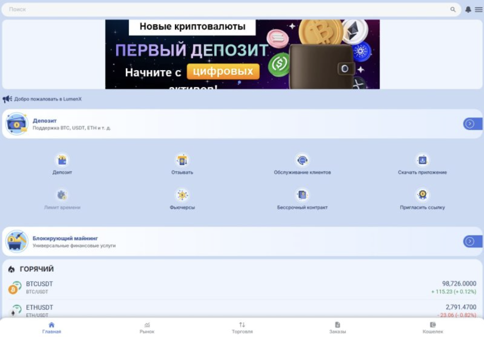Image resolution: width=484 pixels, height=337 pixels.
Task: Open the notifications bell icon
Action: point(468,10)
